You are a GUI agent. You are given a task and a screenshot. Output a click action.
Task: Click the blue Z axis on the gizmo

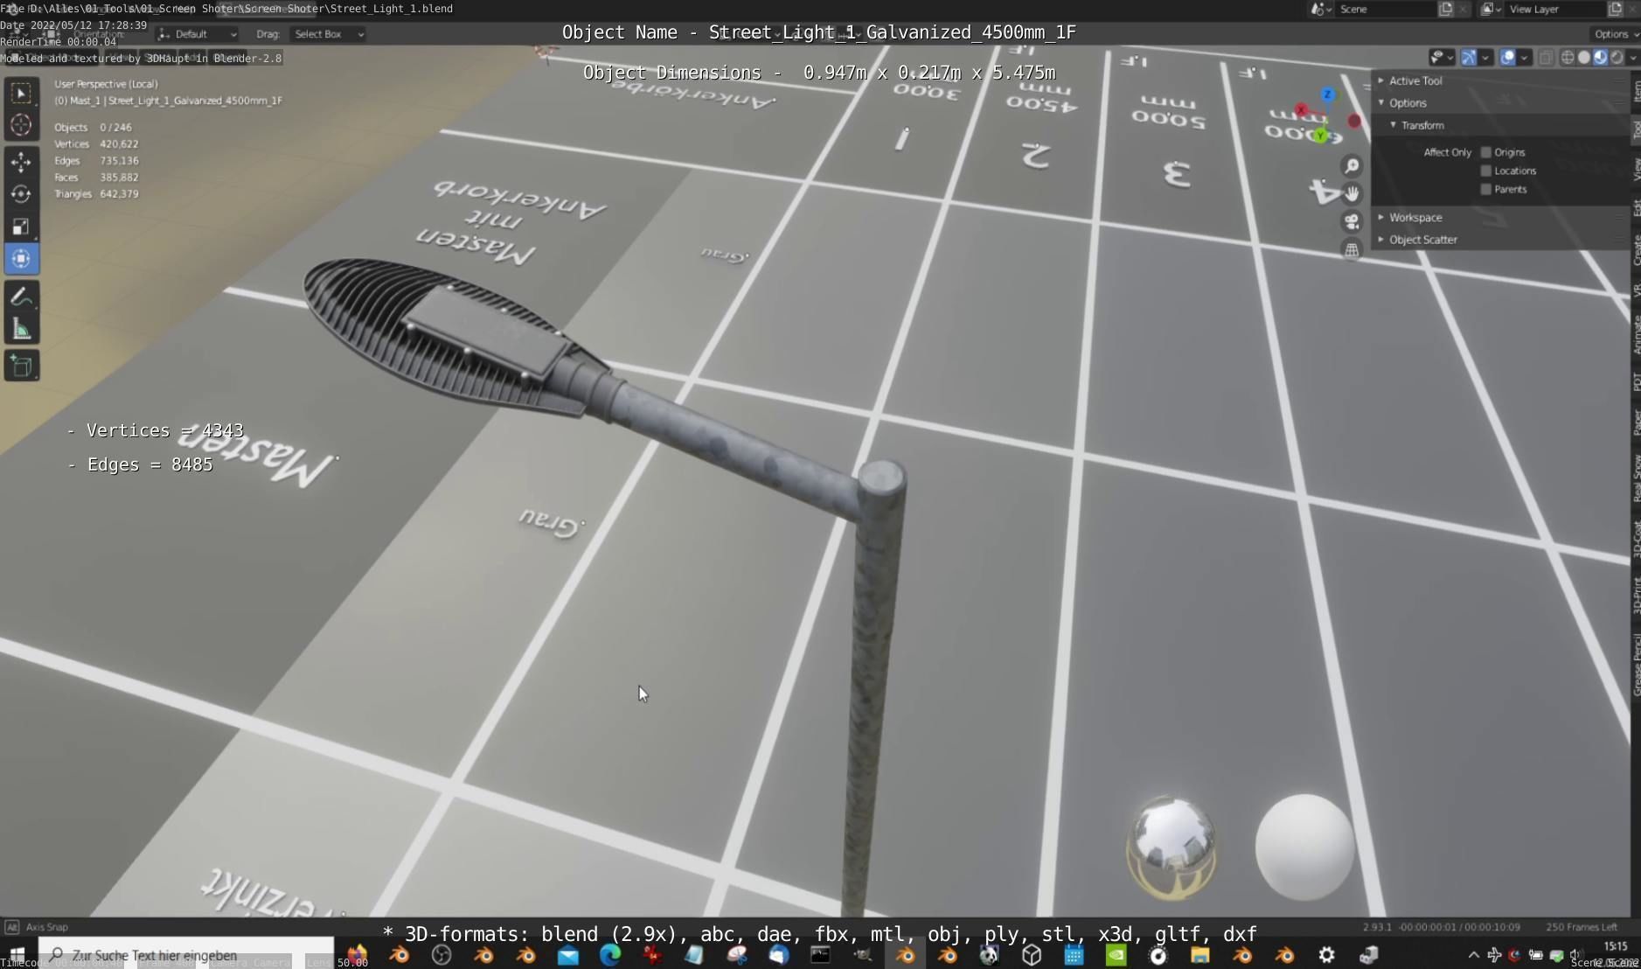click(1327, 94)
